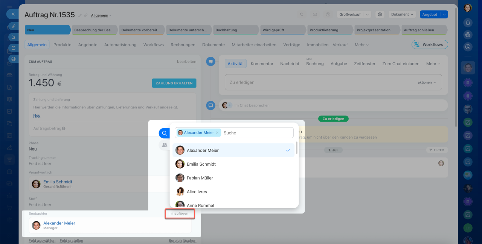Remove the Alexander Meier tag with its x
Viewport: 482px width, 244px height.
217,133
